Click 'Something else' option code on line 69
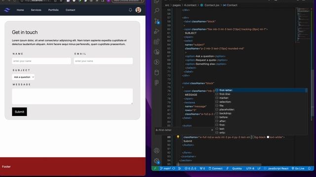The width and height of the screenshot is (316, 177). coord(205,64)
